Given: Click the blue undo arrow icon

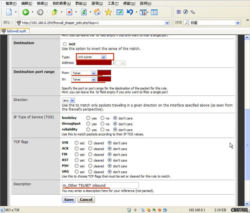Looking at the screenshot, I should coord(130,12).
